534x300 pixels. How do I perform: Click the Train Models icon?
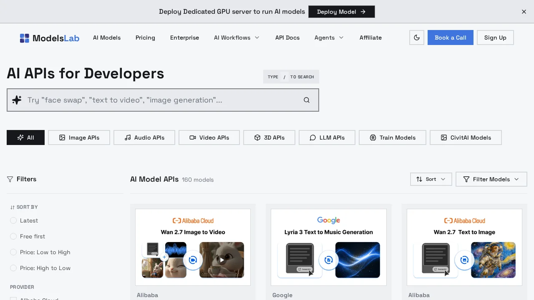click(x=373, y=137)
